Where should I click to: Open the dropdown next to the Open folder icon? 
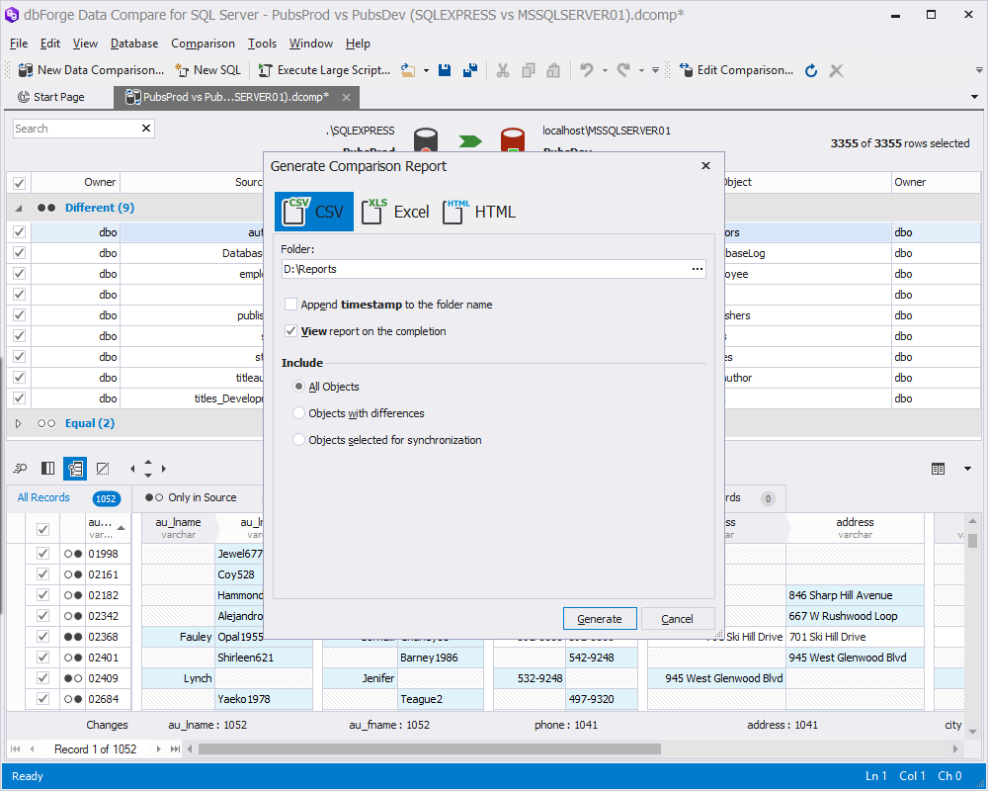426,70
